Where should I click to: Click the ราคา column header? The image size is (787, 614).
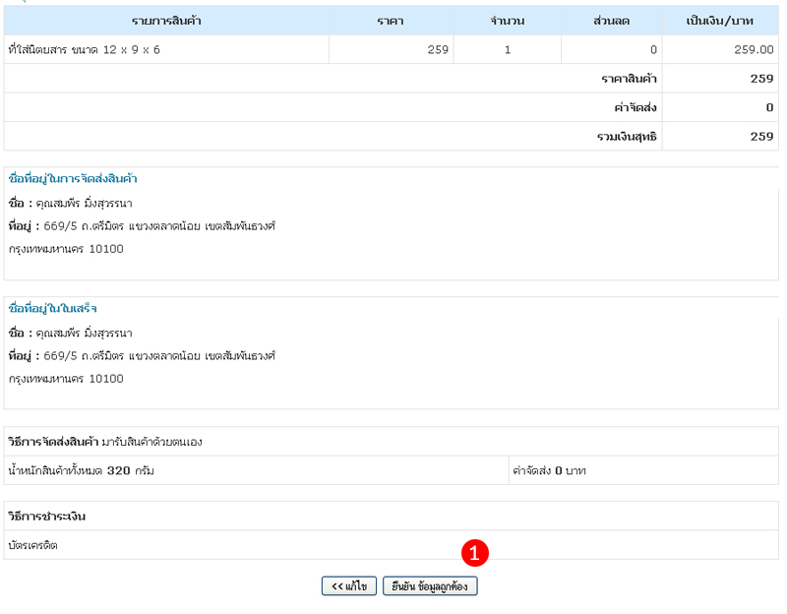(x=390, y=21)
